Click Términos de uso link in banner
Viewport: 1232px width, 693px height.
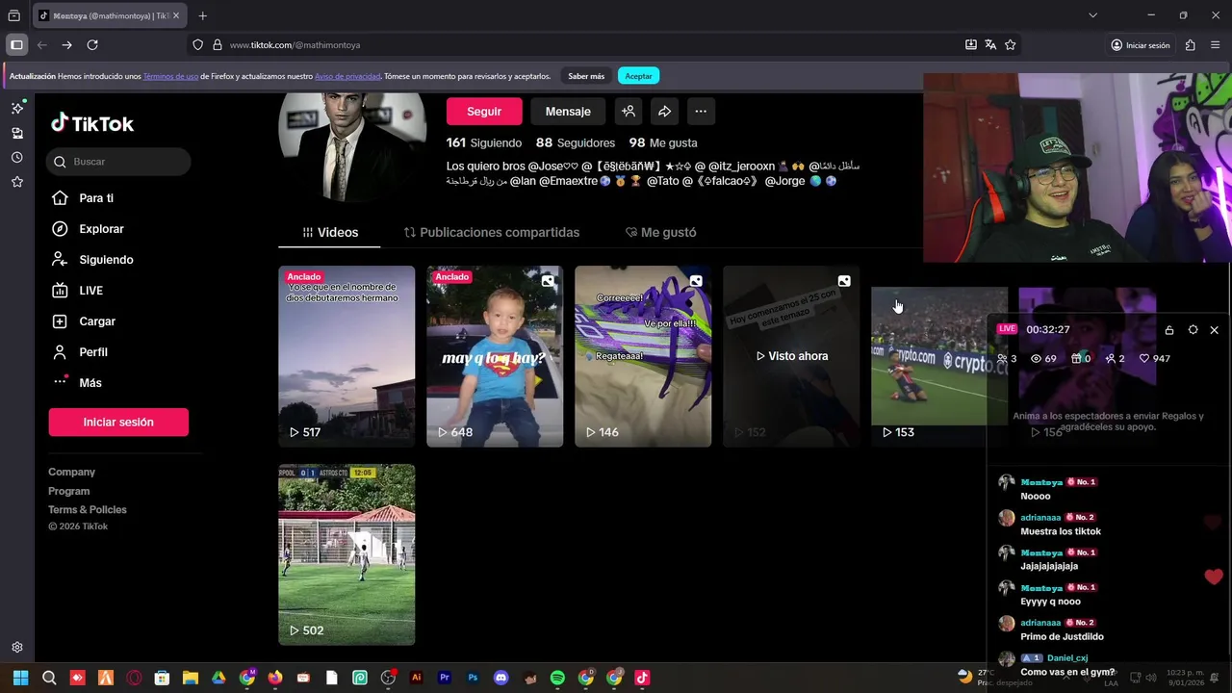170,76
